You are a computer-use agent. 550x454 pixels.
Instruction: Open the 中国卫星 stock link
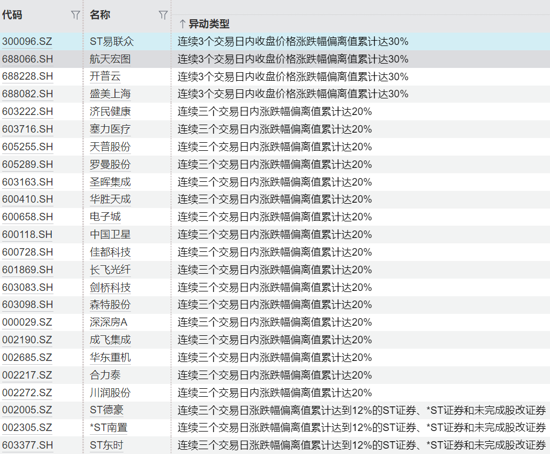110,234
